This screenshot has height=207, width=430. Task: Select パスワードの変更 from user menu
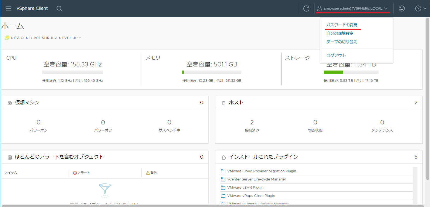342,25
